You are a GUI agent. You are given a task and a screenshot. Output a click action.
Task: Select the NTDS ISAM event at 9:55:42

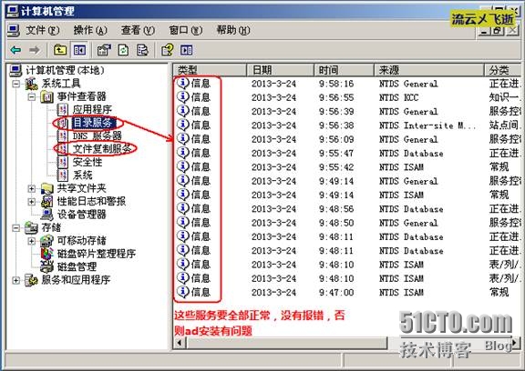point(347,167)
